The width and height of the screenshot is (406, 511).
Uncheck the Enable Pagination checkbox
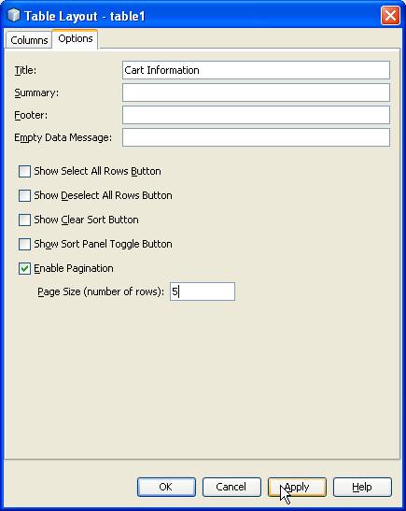(x=25, y=268)
